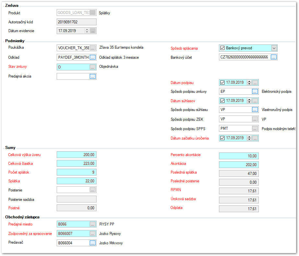Open lookup for Odklad field
This screenshot has width=299, height=256.
pos(93,57)
